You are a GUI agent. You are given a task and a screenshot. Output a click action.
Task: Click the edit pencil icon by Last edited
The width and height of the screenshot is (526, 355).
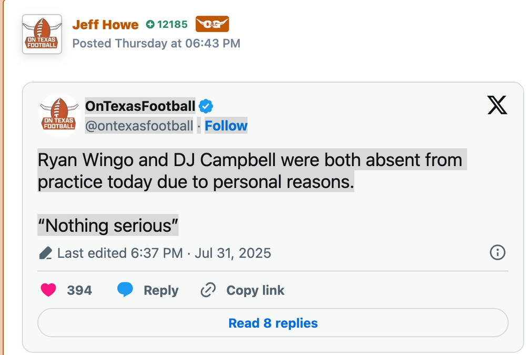tap(46, 253)
